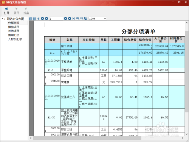Zoom in on the report preview
Viewport: 189px width, 142px height.
point(78,19)
